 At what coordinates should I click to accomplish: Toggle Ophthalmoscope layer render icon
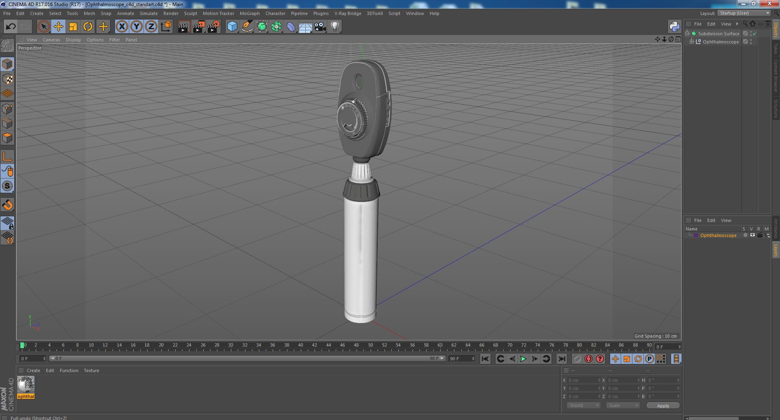(760, 235)
